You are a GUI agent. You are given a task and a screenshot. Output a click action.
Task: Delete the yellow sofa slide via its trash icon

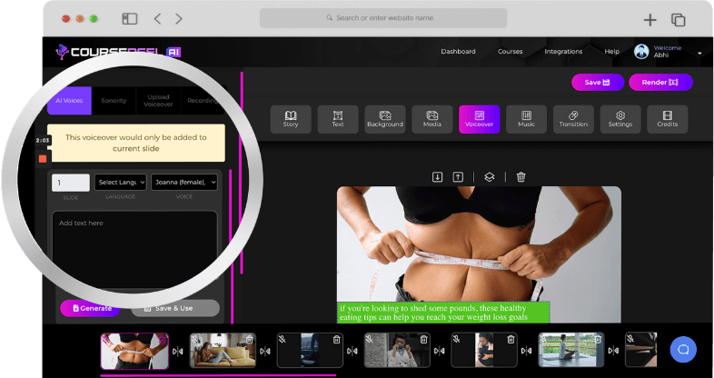(250, 339)
